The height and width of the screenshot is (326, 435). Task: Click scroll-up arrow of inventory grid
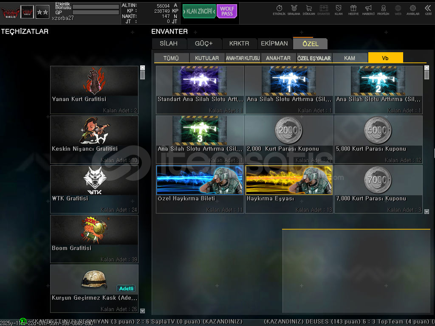pyautogui.click(x=427, y=67)
